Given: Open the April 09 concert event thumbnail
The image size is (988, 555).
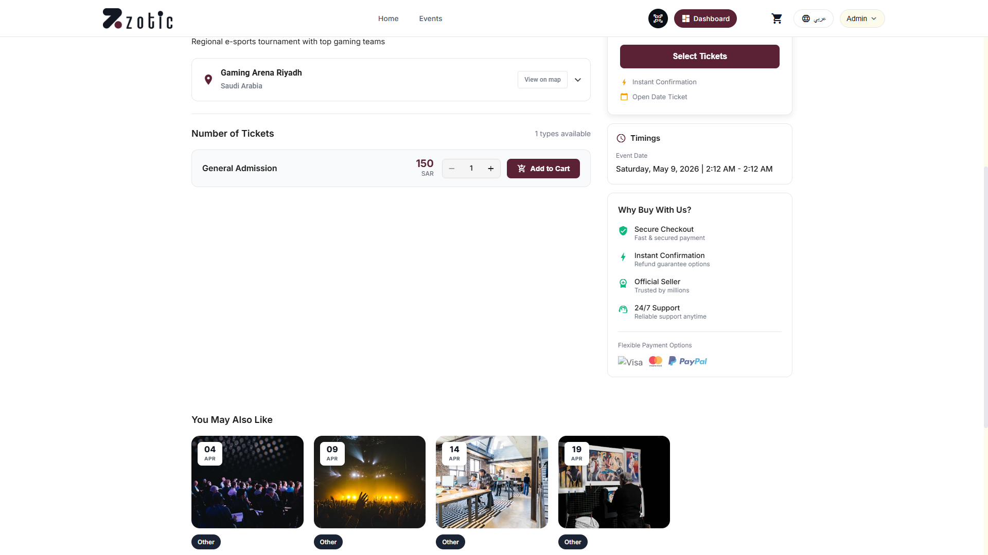Looking at the screenshot, I should 369,482.
